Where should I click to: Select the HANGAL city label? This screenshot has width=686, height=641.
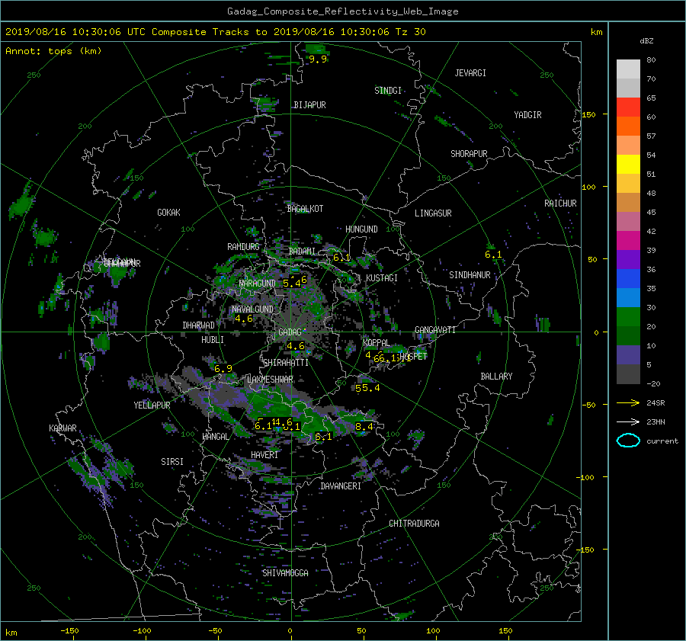(x=215, y=437)
